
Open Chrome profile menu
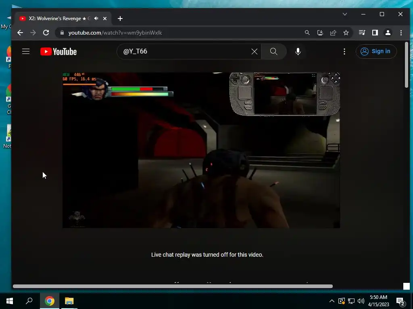pos(388,33)
